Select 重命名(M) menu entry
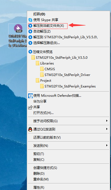This screenshot has height=190, width=111. click(41, 179)
